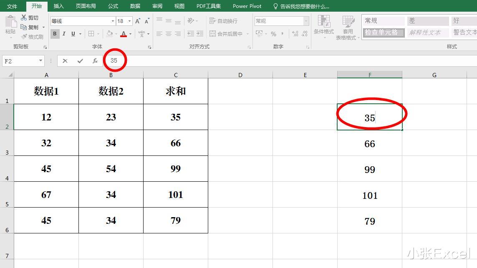Open the font size dropdown
The image size is (477, 268).
130,20
